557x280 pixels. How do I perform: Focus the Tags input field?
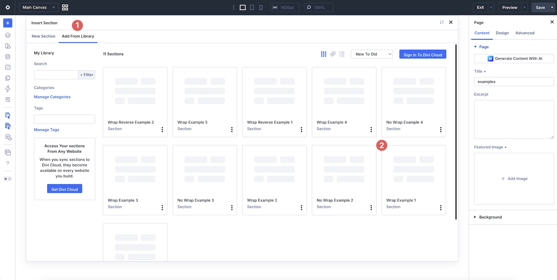[x=64, y=119]
